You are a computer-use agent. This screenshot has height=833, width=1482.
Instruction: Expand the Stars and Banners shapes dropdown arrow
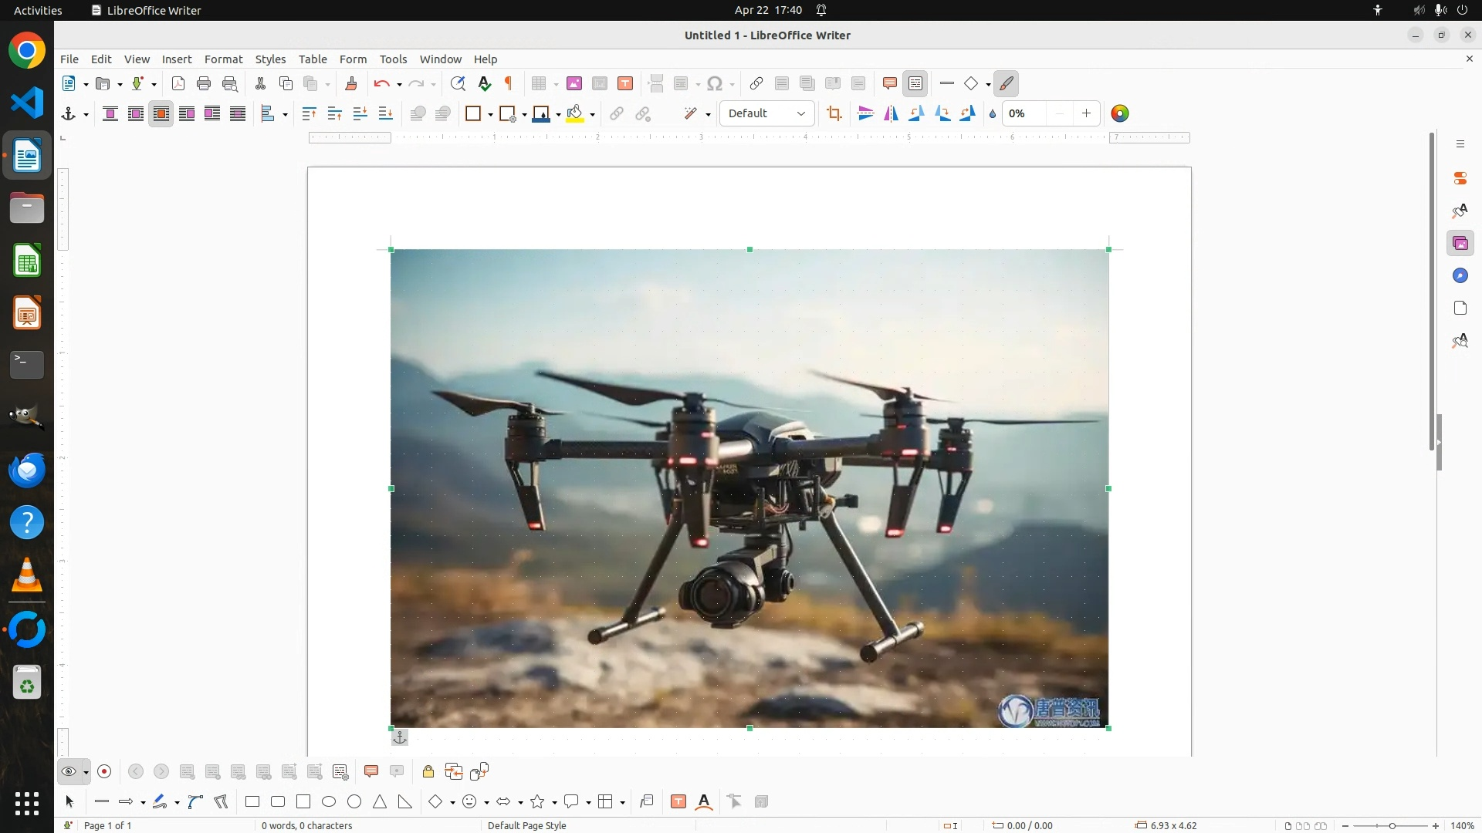tap(554, 802)
